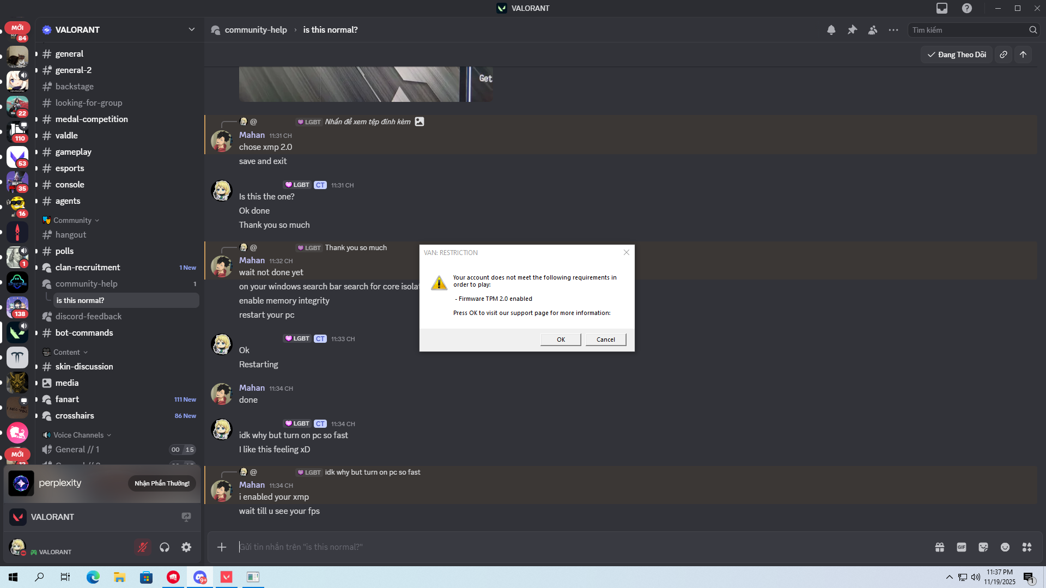Collapse the Content category
Viewport: 1046px width, 588px height.
point(66,352)
